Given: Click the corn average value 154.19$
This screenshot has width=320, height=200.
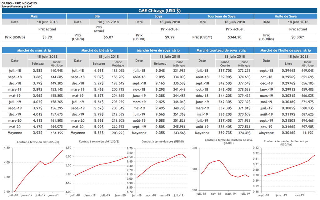Looking at the screenshot, I should click(56, 133).
